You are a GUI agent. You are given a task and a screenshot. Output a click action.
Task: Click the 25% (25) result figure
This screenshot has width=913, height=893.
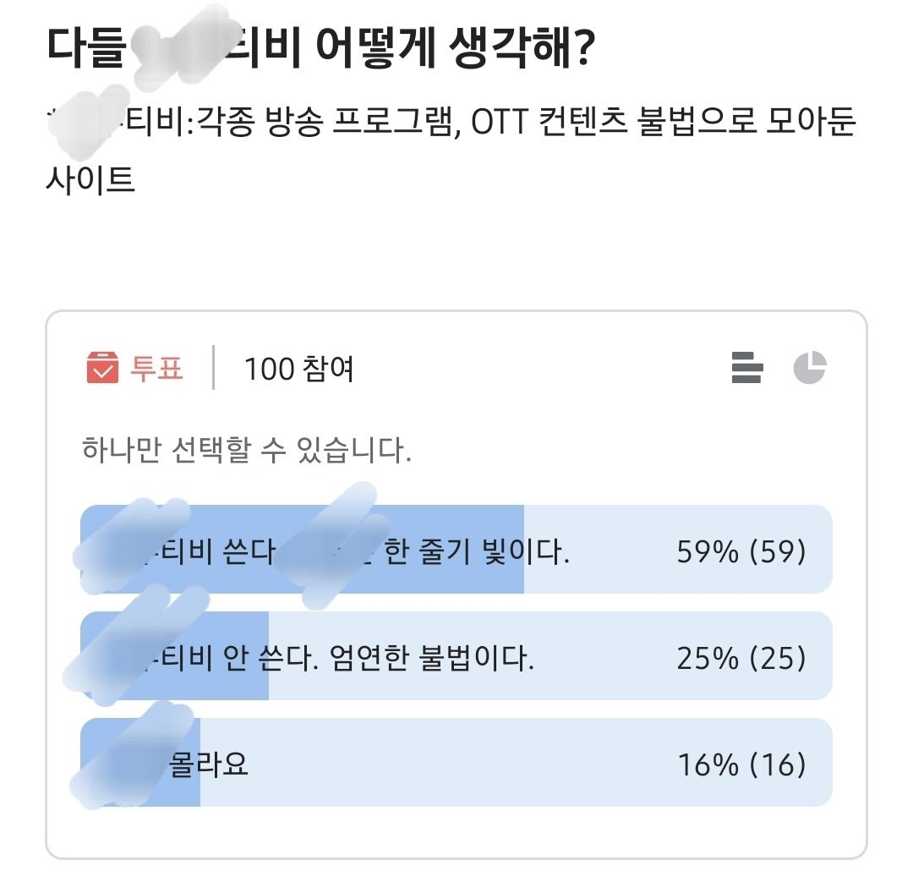point(741,658)
